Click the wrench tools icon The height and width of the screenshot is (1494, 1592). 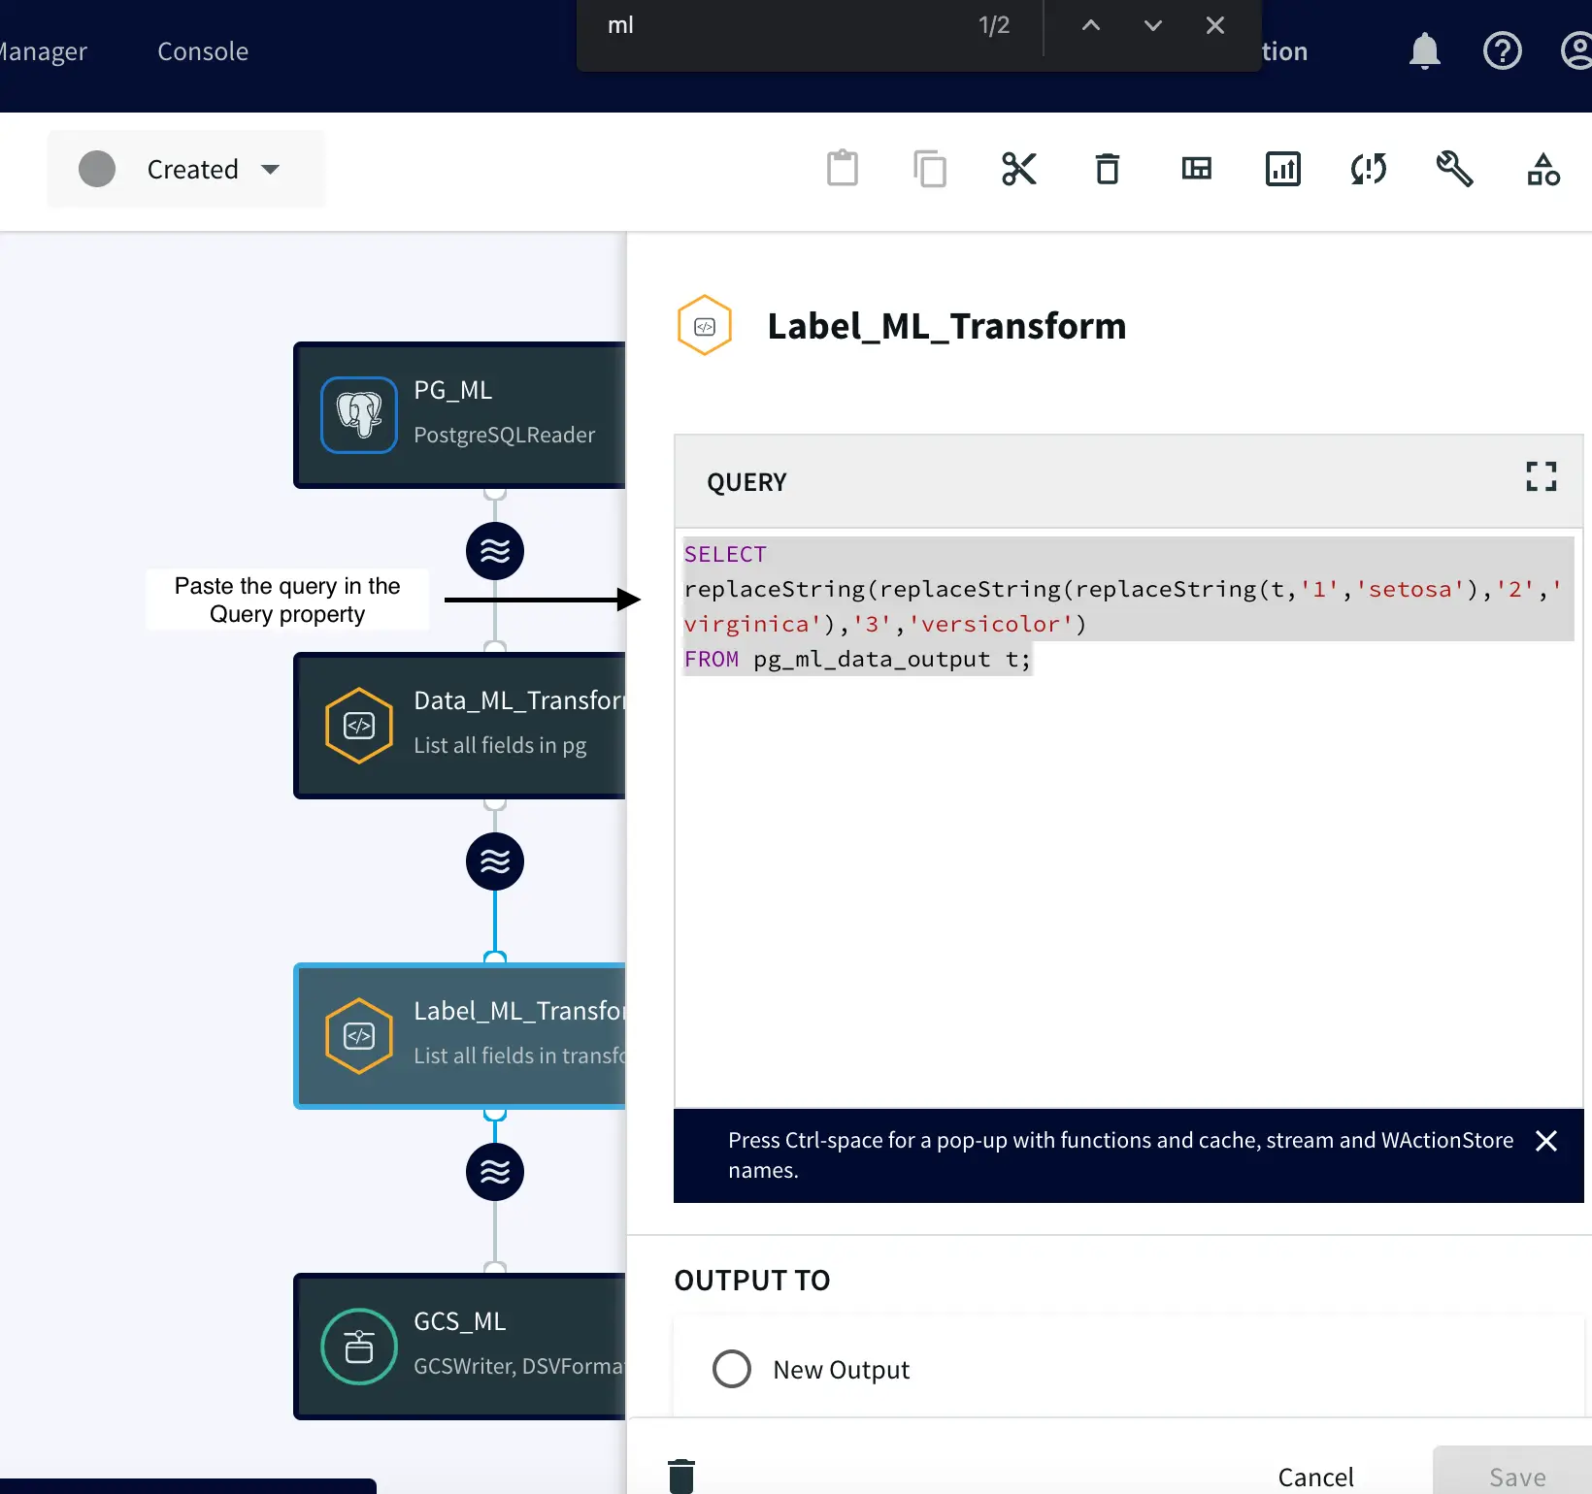click(1454, 169)
